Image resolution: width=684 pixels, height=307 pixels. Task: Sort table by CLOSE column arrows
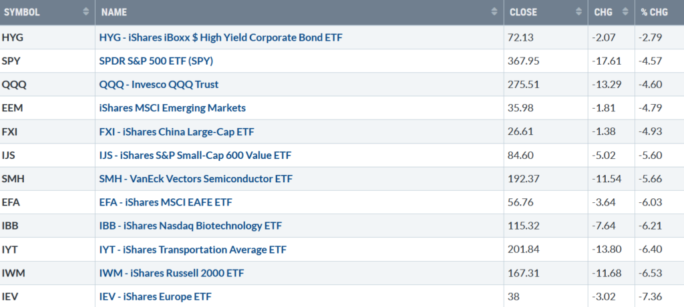click(579, 12)
